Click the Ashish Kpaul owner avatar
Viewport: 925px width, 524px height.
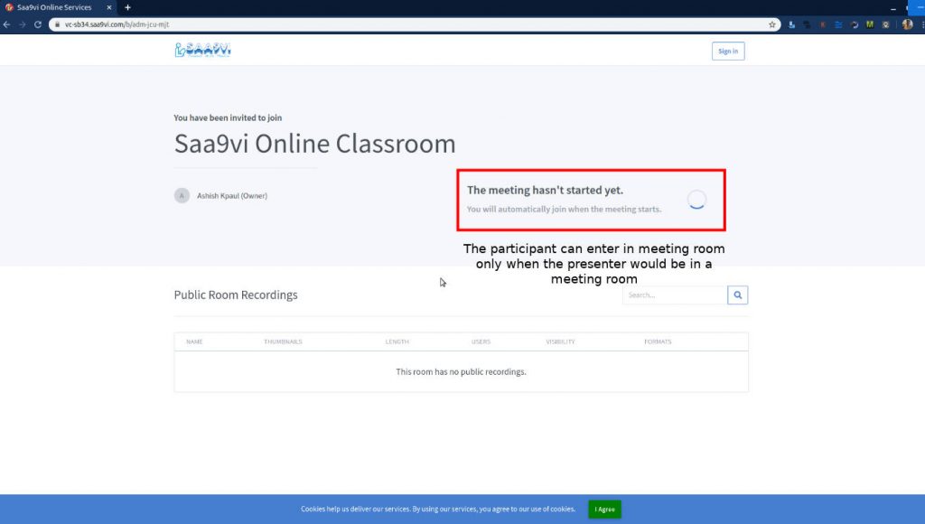tap(182, 195)
